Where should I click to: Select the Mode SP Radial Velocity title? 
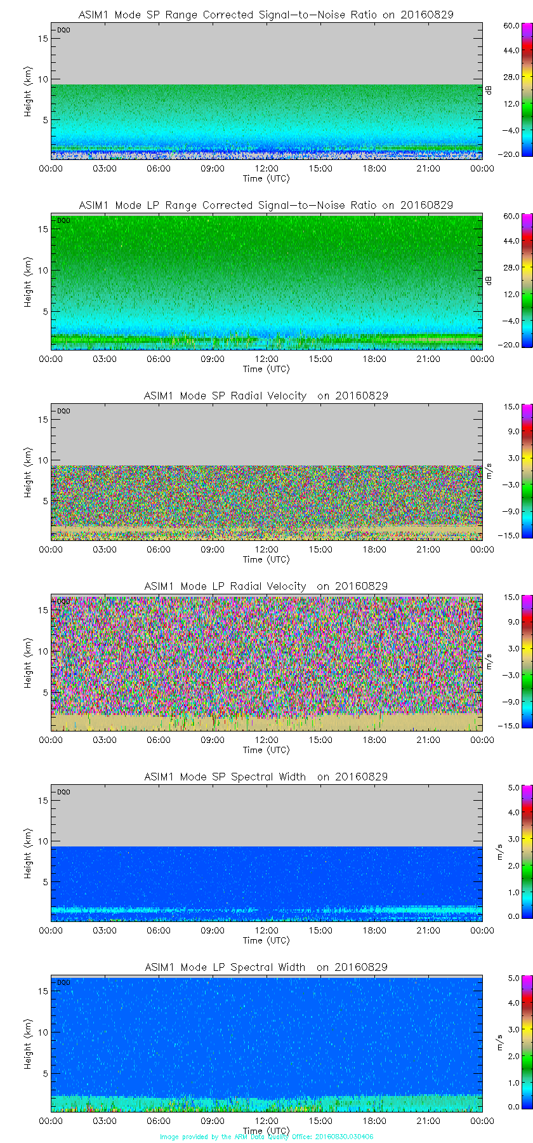(266, 396)
